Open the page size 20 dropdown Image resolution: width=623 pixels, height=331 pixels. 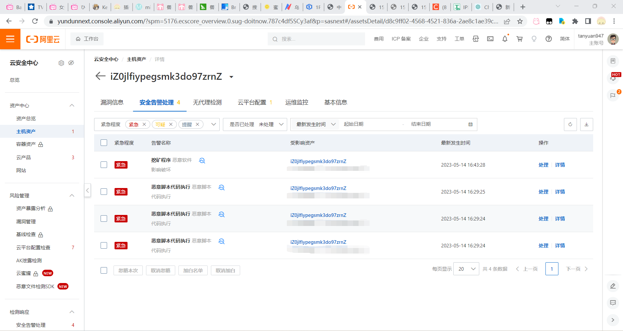(x=466, y=269)
